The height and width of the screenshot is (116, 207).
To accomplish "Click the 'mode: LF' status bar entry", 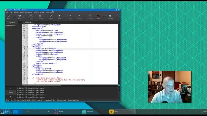I will pyautogui.click(x=39, y=100).
